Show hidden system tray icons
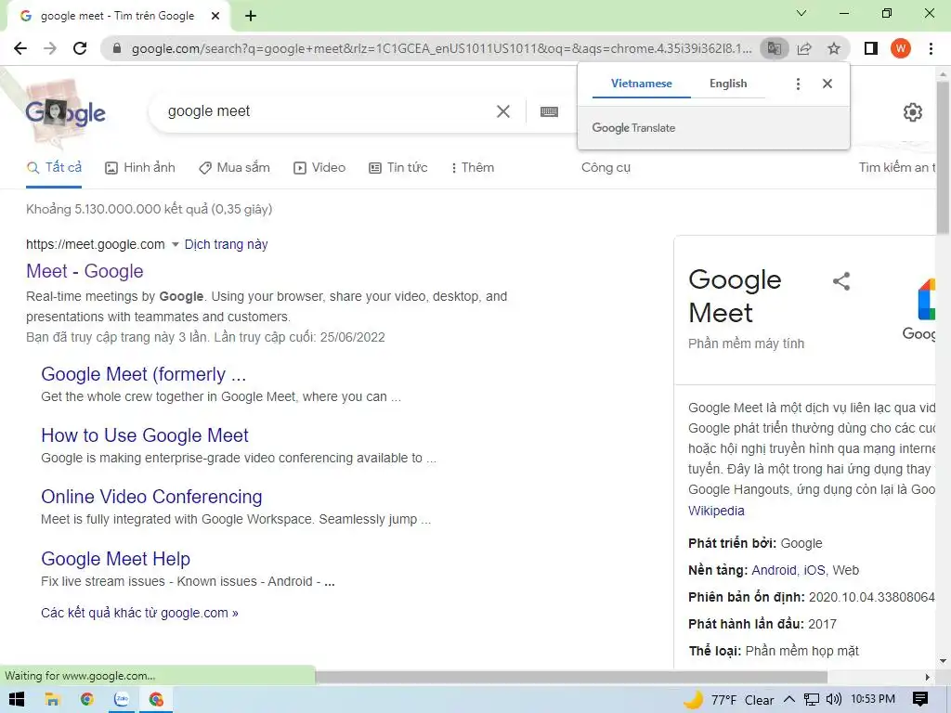951x713 pixels. coord(789,699)
